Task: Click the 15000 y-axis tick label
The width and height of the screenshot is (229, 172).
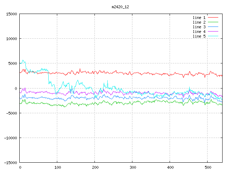Action: [11, 14]
